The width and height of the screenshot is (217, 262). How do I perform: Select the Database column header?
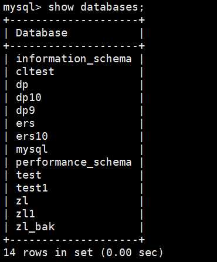[42, 33]
